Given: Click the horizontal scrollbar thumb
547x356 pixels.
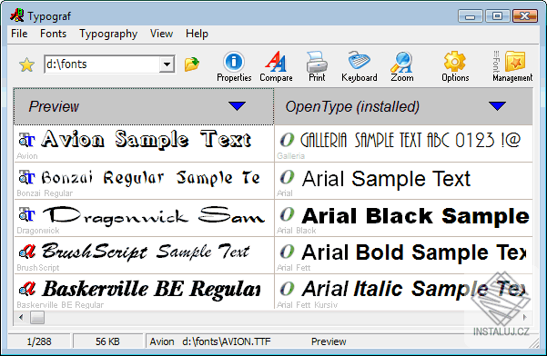Looking at the screenshot, I should pos(37,317).
